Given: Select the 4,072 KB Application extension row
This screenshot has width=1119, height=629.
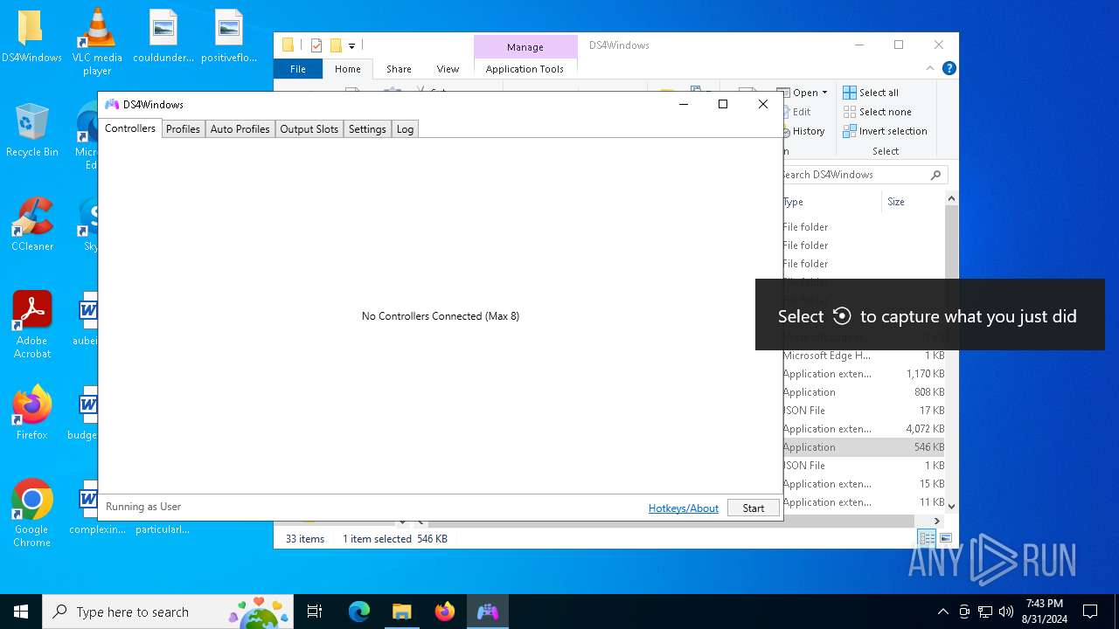Looking at the screenshot, I should pyautogui.click(x=864, y=429).
